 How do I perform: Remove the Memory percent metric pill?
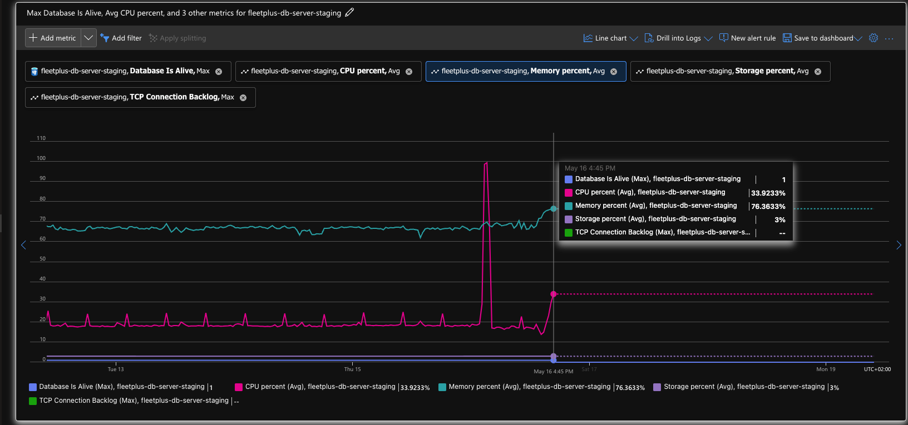614,72
